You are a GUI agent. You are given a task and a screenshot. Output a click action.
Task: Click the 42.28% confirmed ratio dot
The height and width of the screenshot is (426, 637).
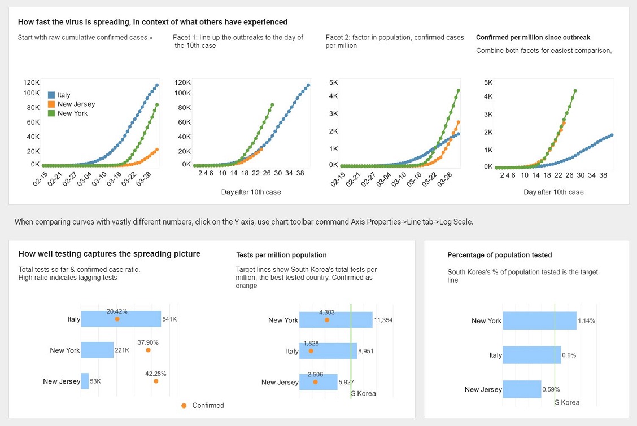[156, 381]
